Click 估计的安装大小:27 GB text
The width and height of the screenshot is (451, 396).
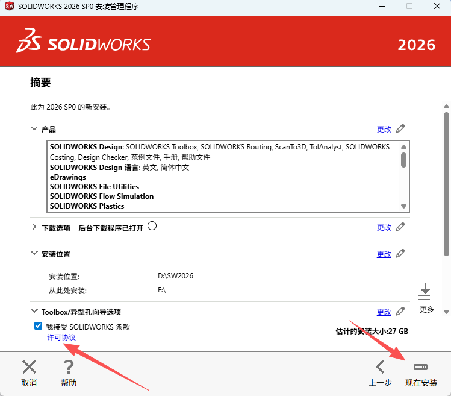372,331
